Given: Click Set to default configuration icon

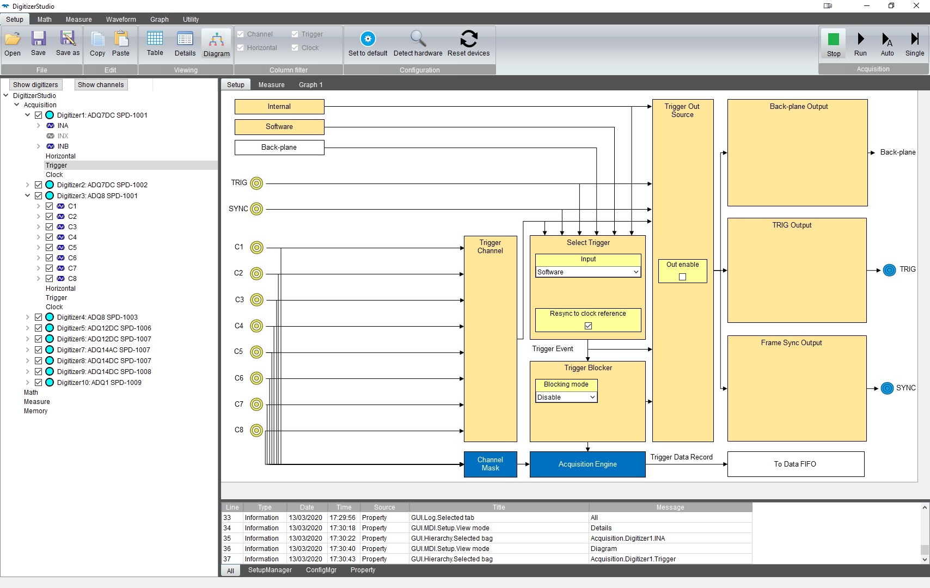Looking at the screenshot, I should (368, 39).
